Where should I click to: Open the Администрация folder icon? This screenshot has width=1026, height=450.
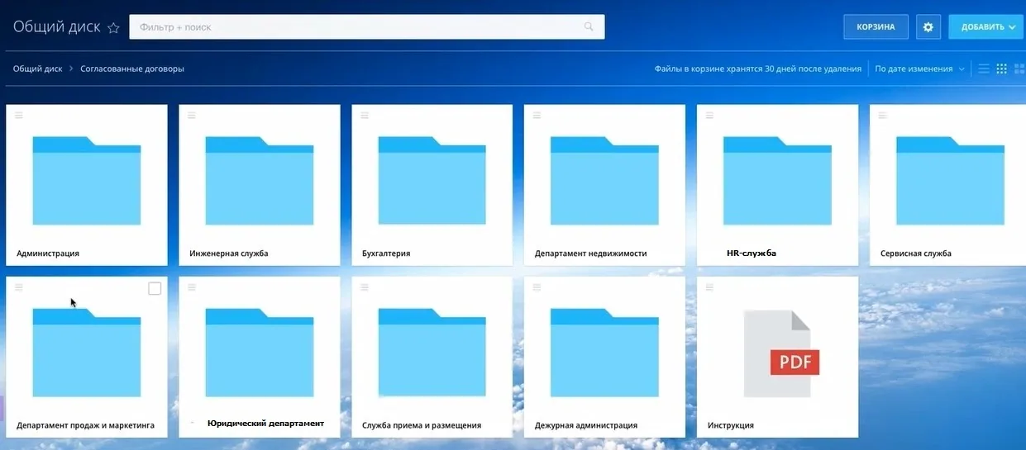pyautogui.click(x=87, y=181)
